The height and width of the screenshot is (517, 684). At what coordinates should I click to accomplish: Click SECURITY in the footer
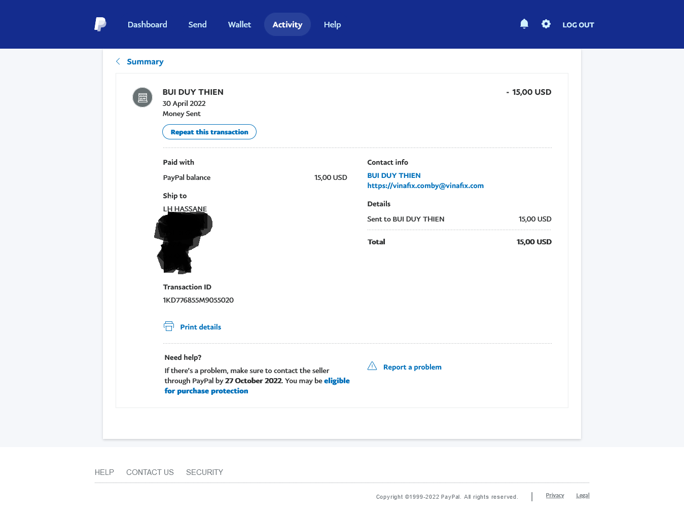pos(204,472)
